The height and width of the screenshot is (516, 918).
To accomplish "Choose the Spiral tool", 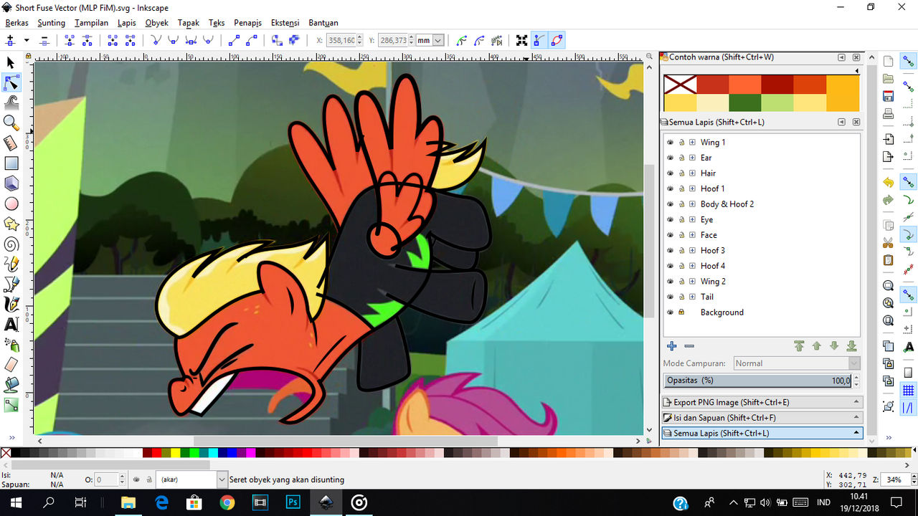I will point(11,244).
